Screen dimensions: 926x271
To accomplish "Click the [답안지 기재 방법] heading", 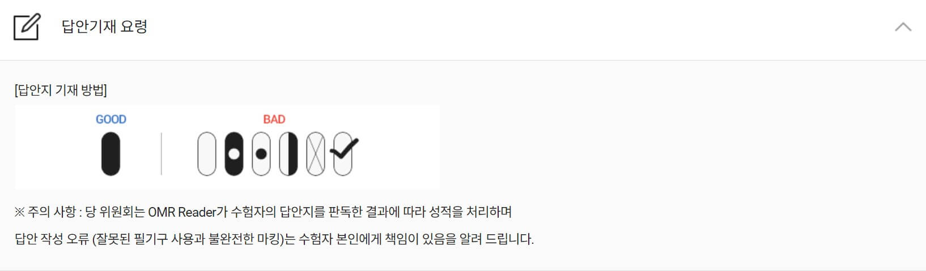I will click(x=61, y=90).
